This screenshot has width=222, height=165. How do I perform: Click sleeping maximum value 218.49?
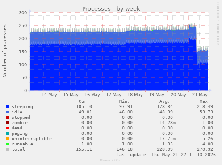pos(205,107)
